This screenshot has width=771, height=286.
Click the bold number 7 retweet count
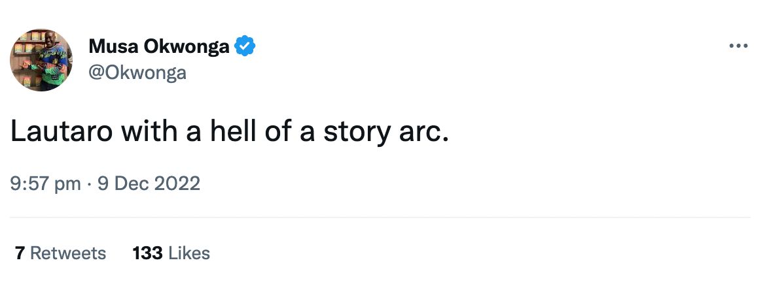click(x=20, y=253)
